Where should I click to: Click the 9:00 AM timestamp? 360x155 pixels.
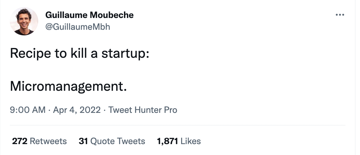pos(28,110)
